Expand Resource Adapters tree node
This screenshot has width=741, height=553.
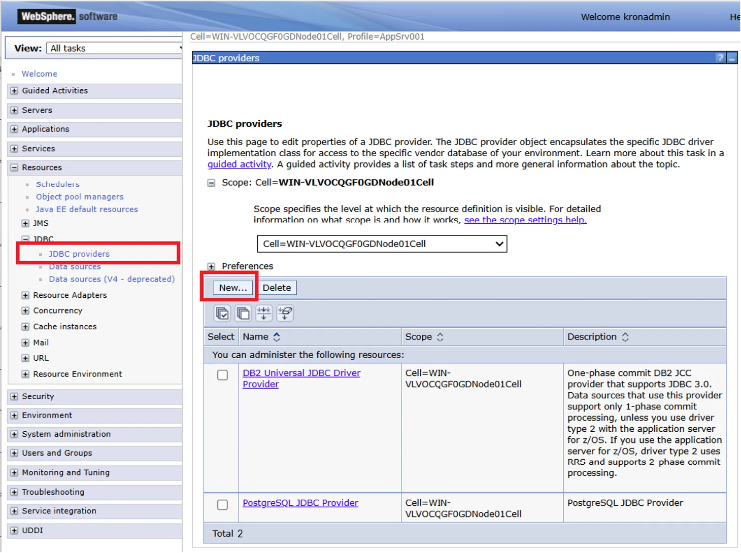[x=25, y=295]
